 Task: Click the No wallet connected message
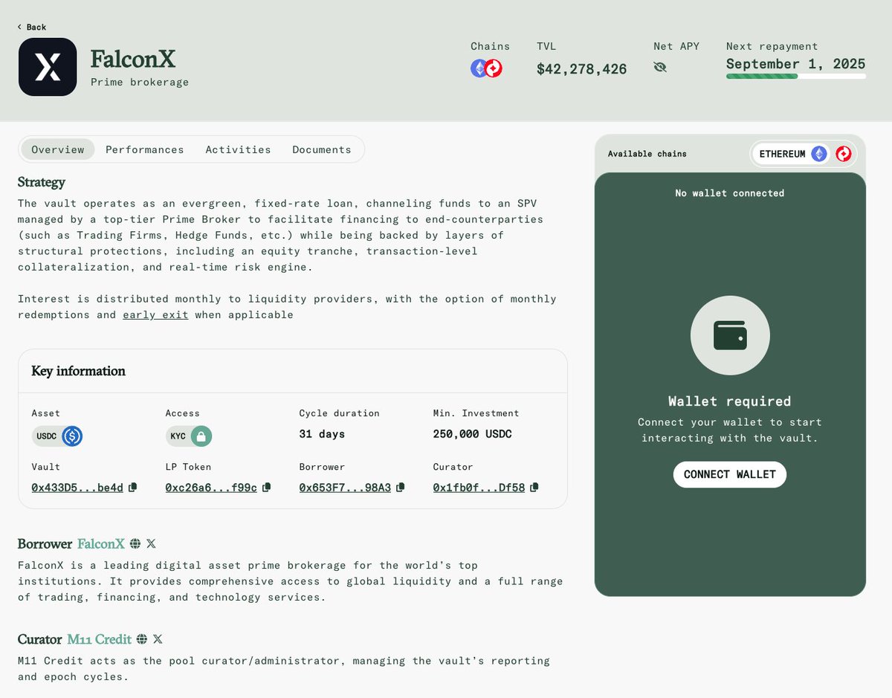tap(730, 193)
